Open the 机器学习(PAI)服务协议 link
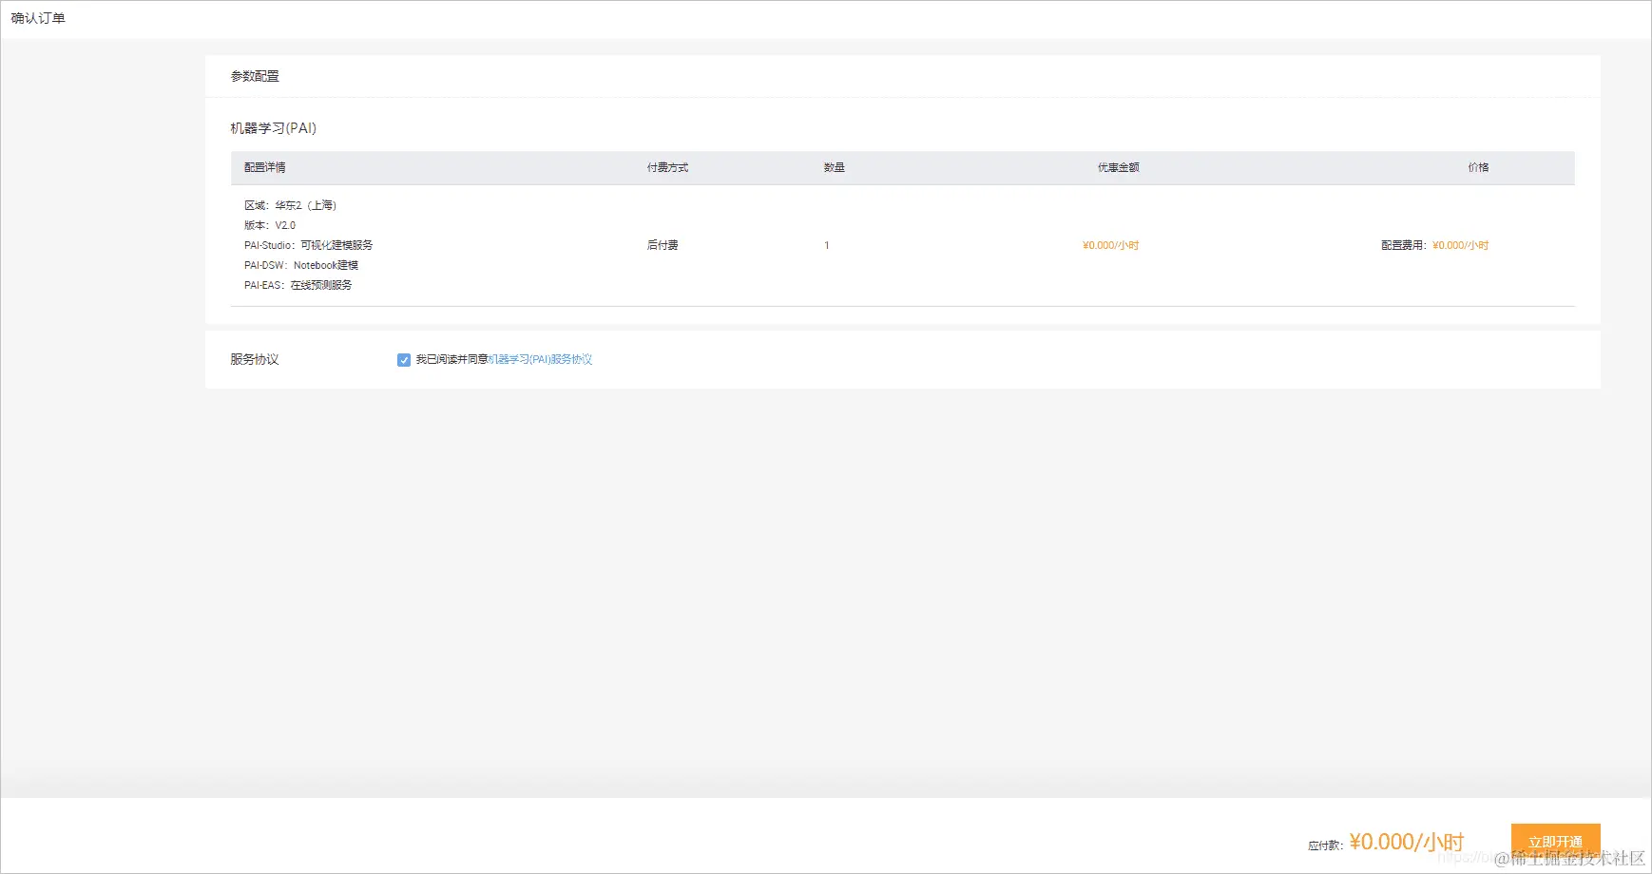 tap(540, 359)
